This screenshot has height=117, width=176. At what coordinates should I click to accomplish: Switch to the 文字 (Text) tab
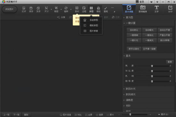click(156, 9)
